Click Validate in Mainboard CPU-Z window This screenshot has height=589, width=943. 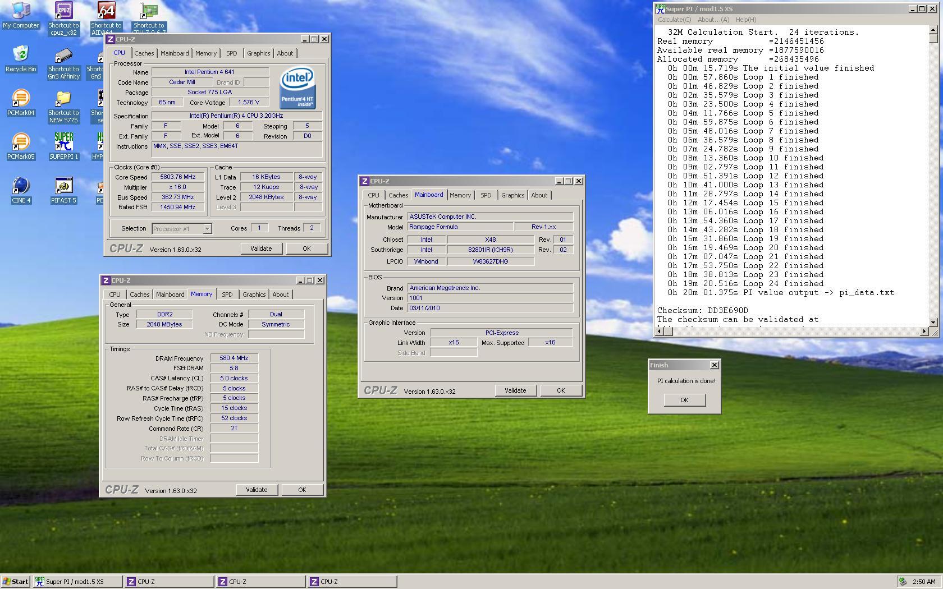[515, 390]
